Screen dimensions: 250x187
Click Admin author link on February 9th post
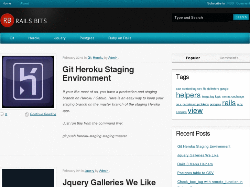click(x=104, y=171)
